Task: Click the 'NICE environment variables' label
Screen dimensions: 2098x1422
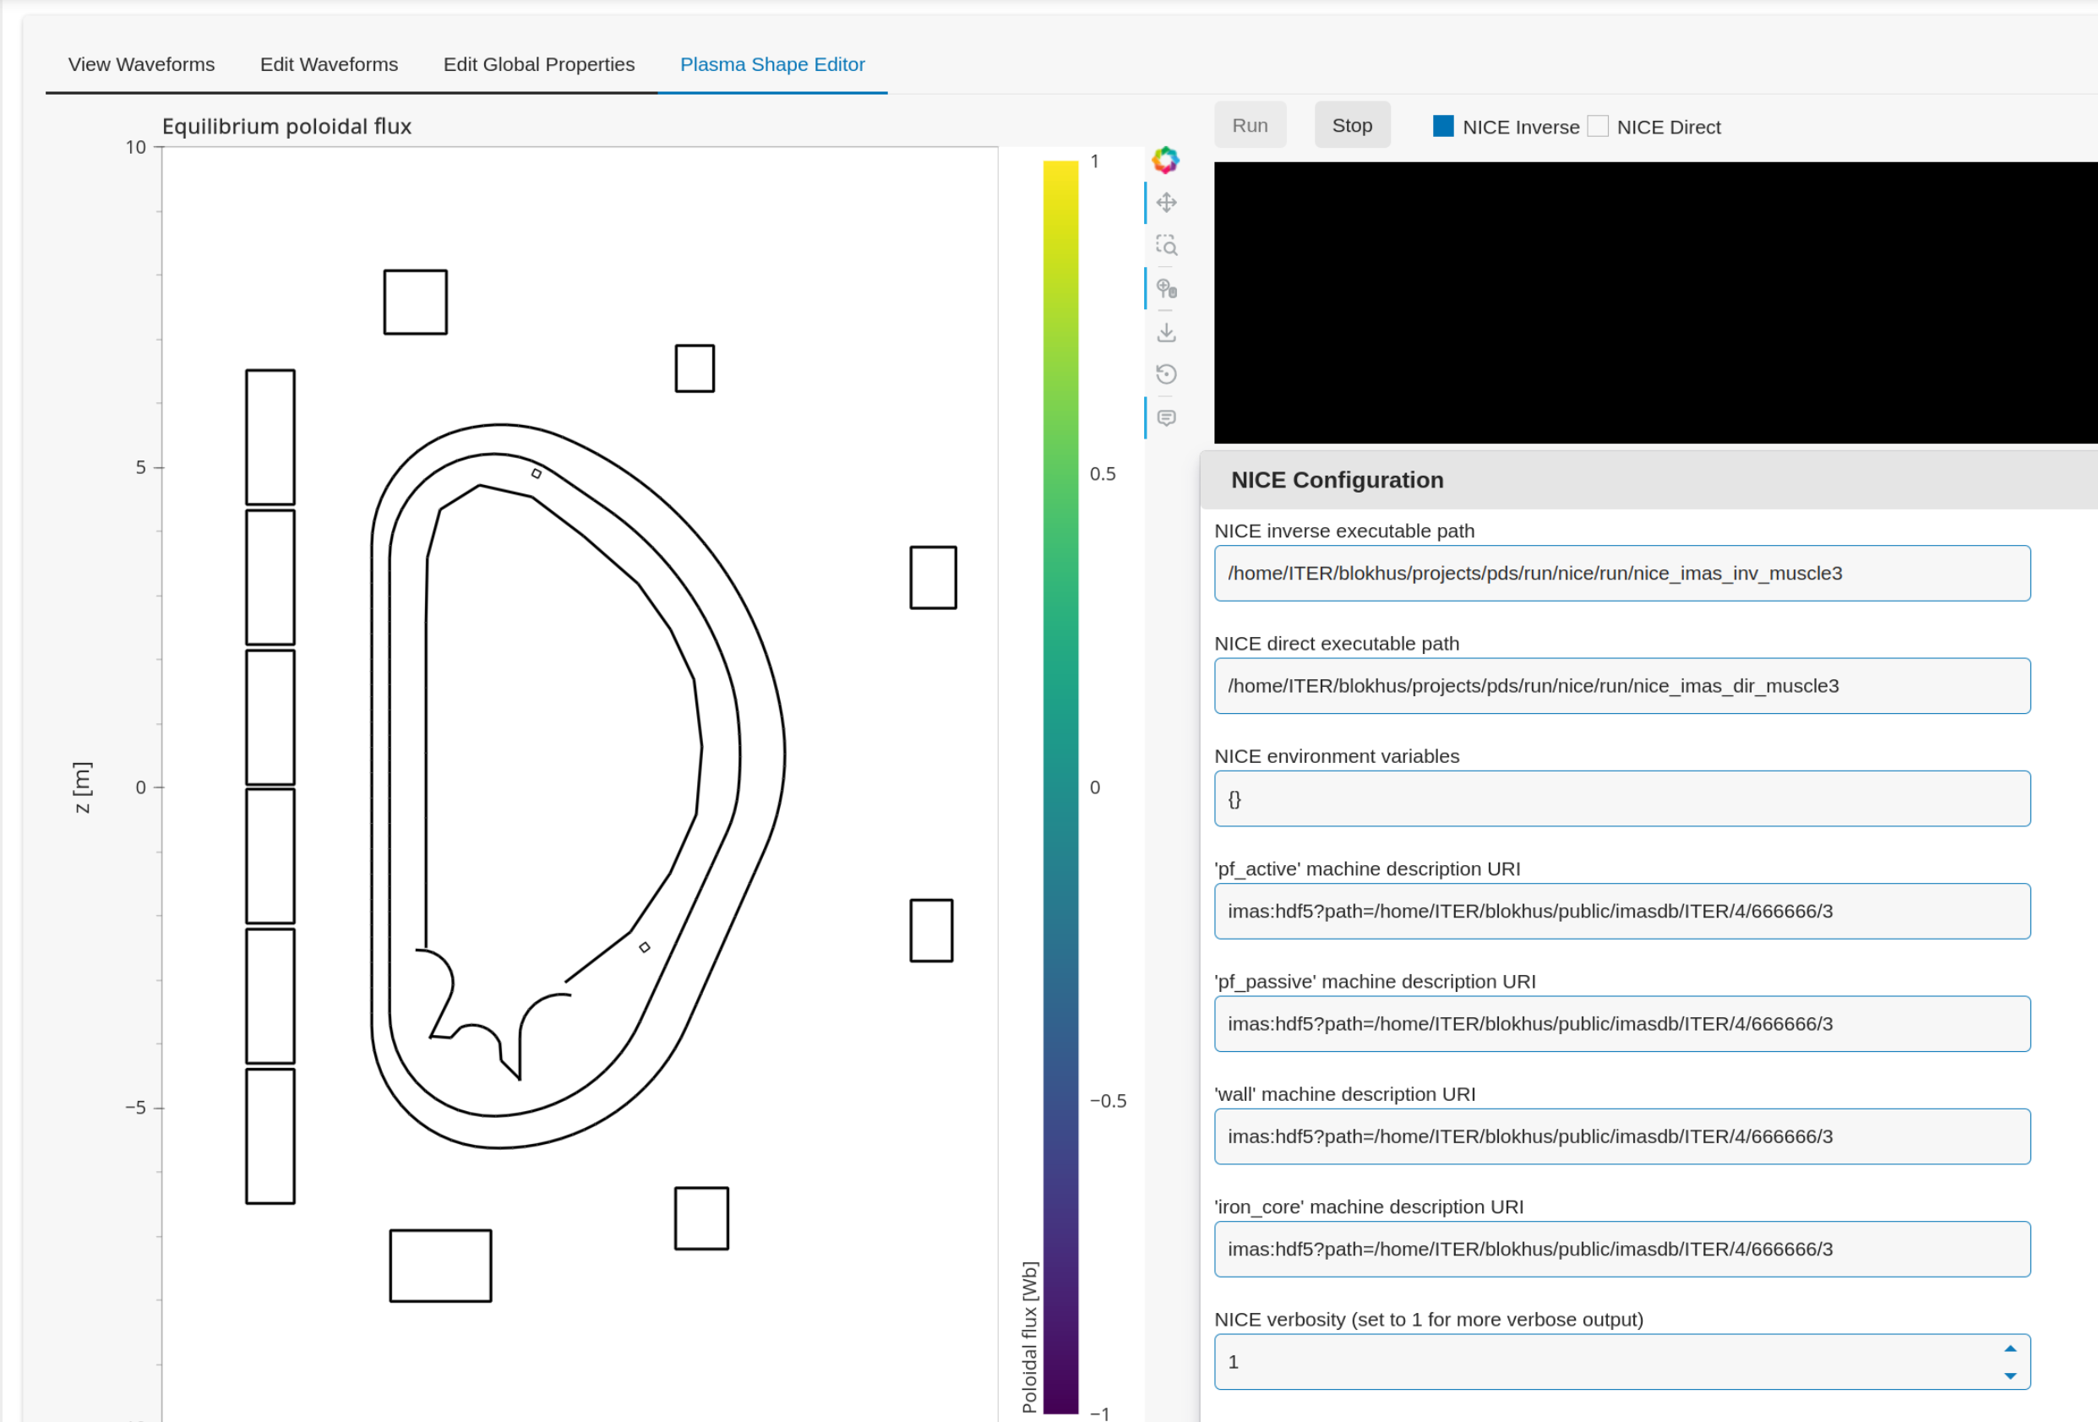Action: pos(1336,756)
